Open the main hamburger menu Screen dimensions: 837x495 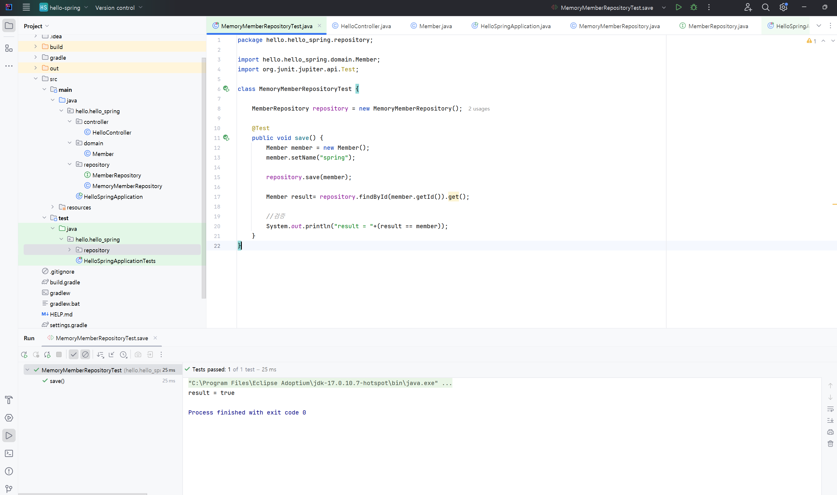[26, 7]
